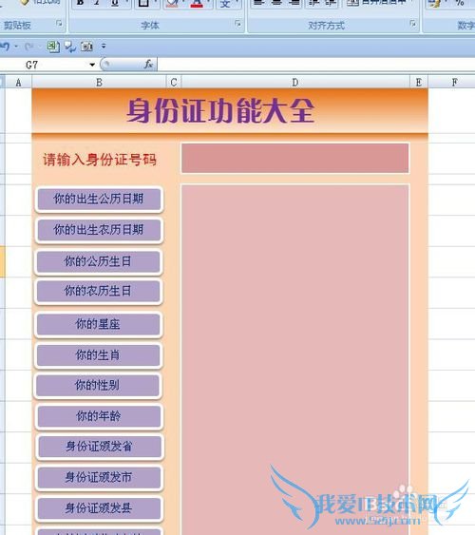Click the decrease indent button
Screen dimensions: 475x535
pos(313,3)
